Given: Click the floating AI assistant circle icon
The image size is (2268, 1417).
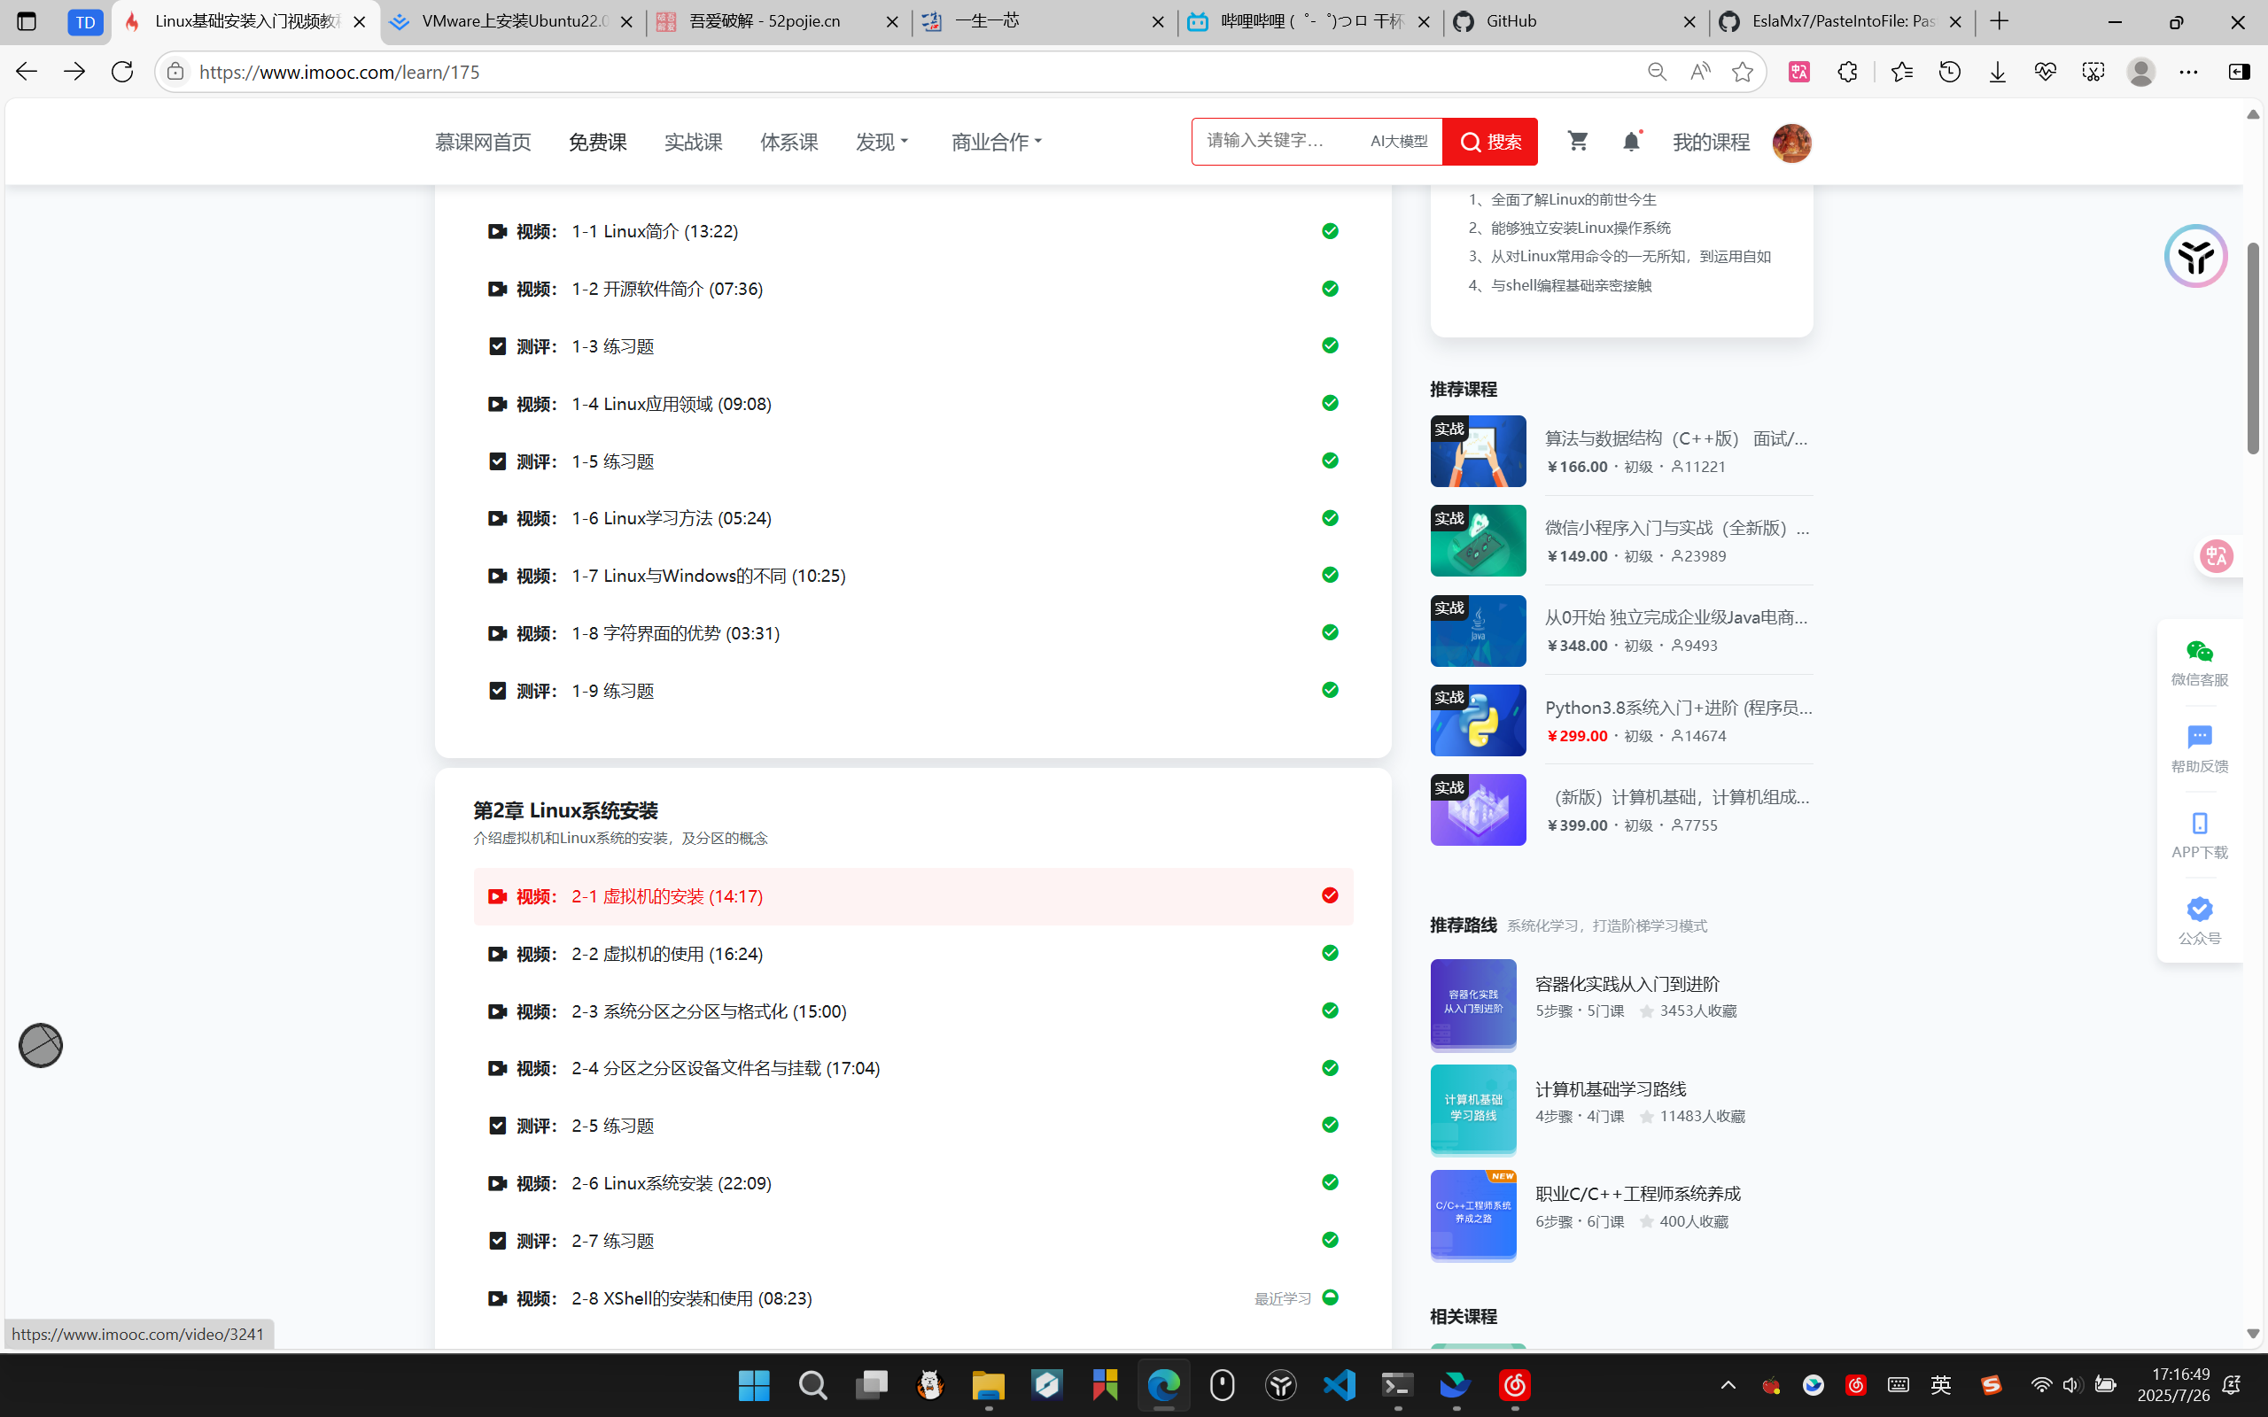Looking at the screenshot, I should (x=2194, y=256).
